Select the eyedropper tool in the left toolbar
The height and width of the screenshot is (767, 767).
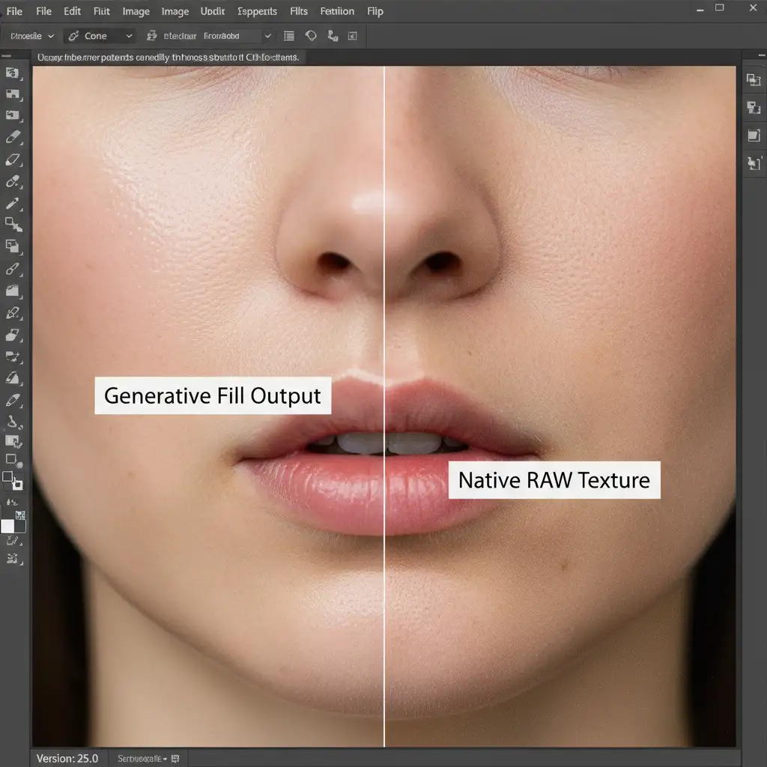(13, 203)
